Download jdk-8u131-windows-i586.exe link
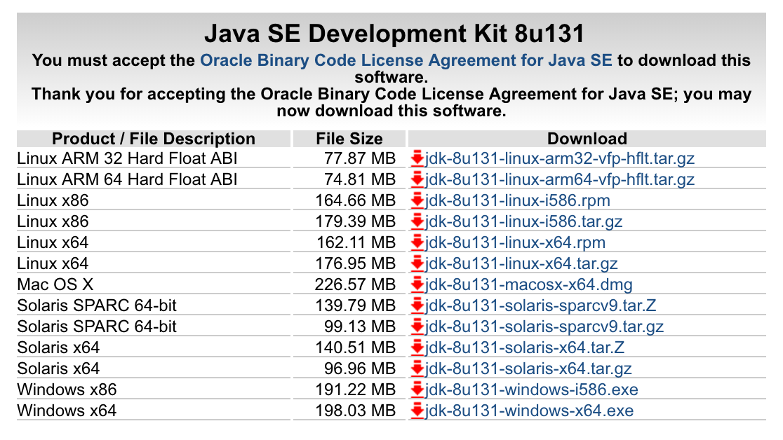783x440 pixels. (x=531, y=389)
